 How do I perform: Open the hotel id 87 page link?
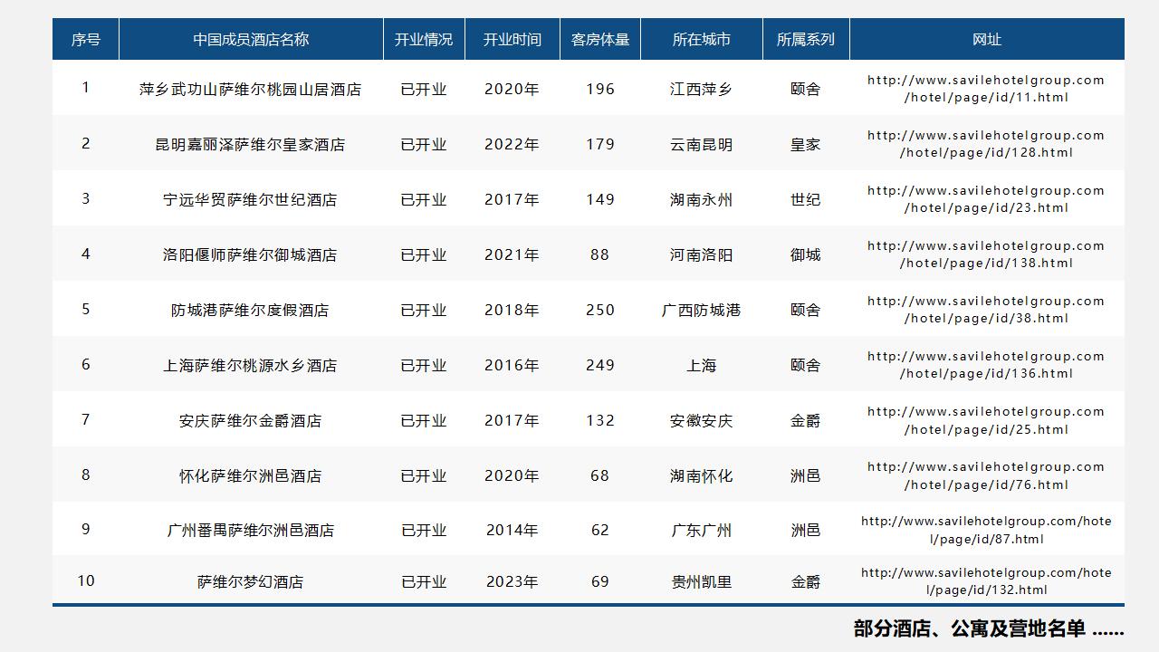986,530
